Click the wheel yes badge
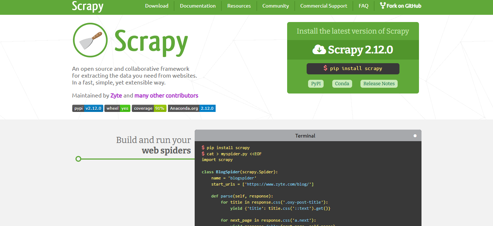 pyautogui.click(x=117, y=108)
